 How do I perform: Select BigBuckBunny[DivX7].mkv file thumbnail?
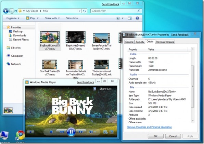tap(50, 37)
